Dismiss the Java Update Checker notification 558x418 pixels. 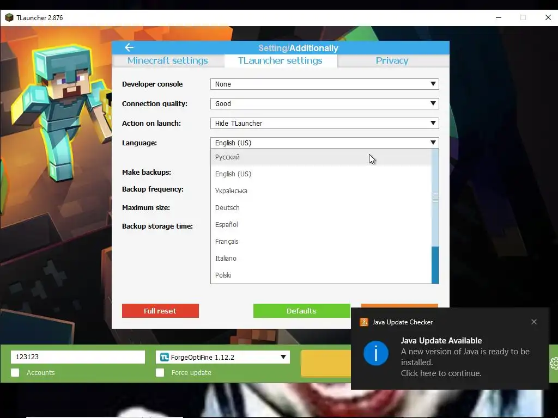pos(534,322)
